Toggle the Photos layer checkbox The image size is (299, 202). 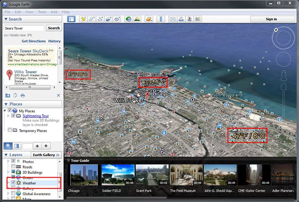coord(13,161)
